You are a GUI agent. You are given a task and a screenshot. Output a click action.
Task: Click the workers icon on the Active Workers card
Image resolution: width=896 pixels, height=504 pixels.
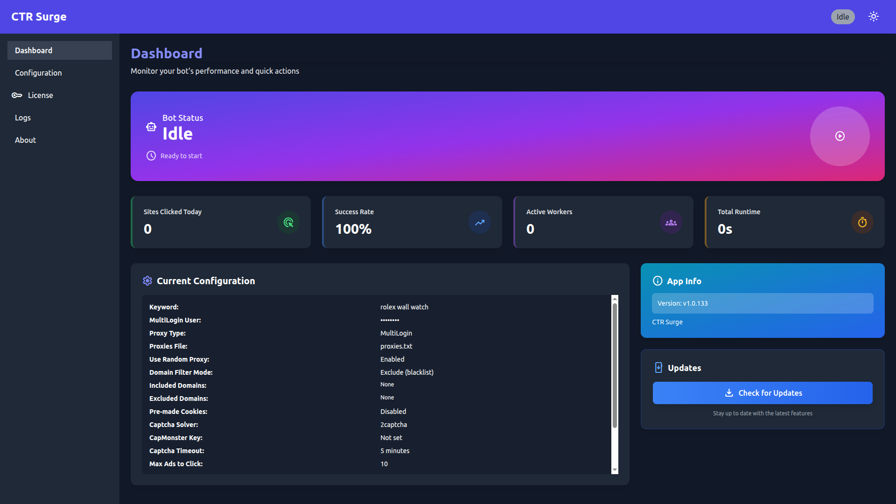[671, 223]
